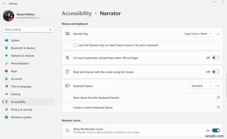This screenshot has height=139, width=227.
Task: Open the Standard keyboard layout dropdown
Action: pyautogui.click(x=202, y=86)
